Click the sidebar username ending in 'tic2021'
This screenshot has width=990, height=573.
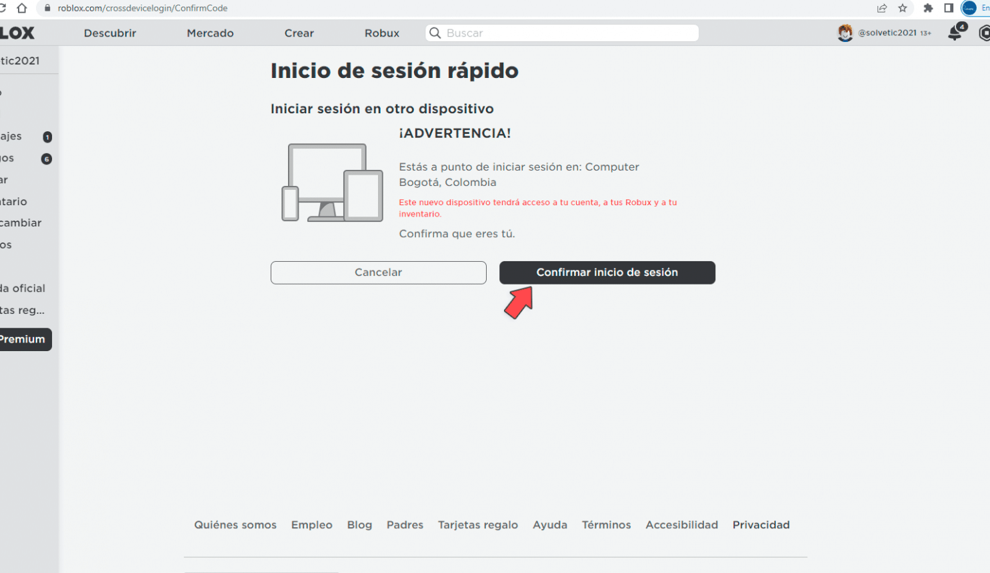click(20, 61)
